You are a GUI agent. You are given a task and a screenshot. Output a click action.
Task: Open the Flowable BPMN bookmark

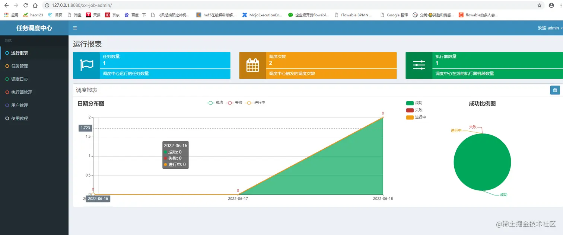point(354,15)
